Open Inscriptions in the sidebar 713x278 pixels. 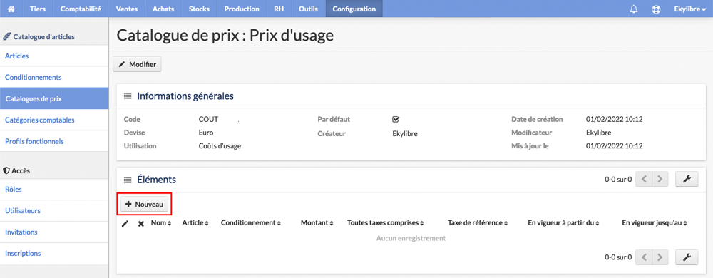[54, 254]
